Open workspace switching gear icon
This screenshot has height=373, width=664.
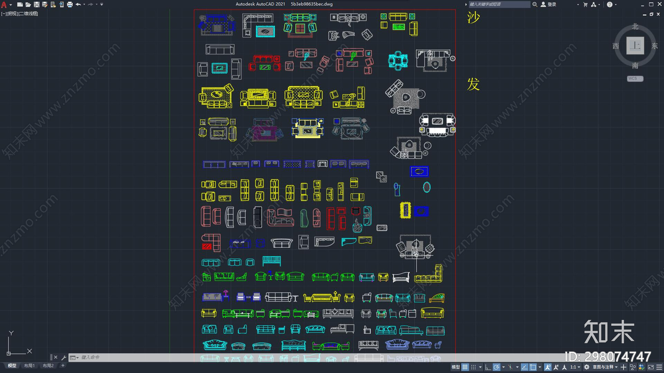tap(586, 367)
